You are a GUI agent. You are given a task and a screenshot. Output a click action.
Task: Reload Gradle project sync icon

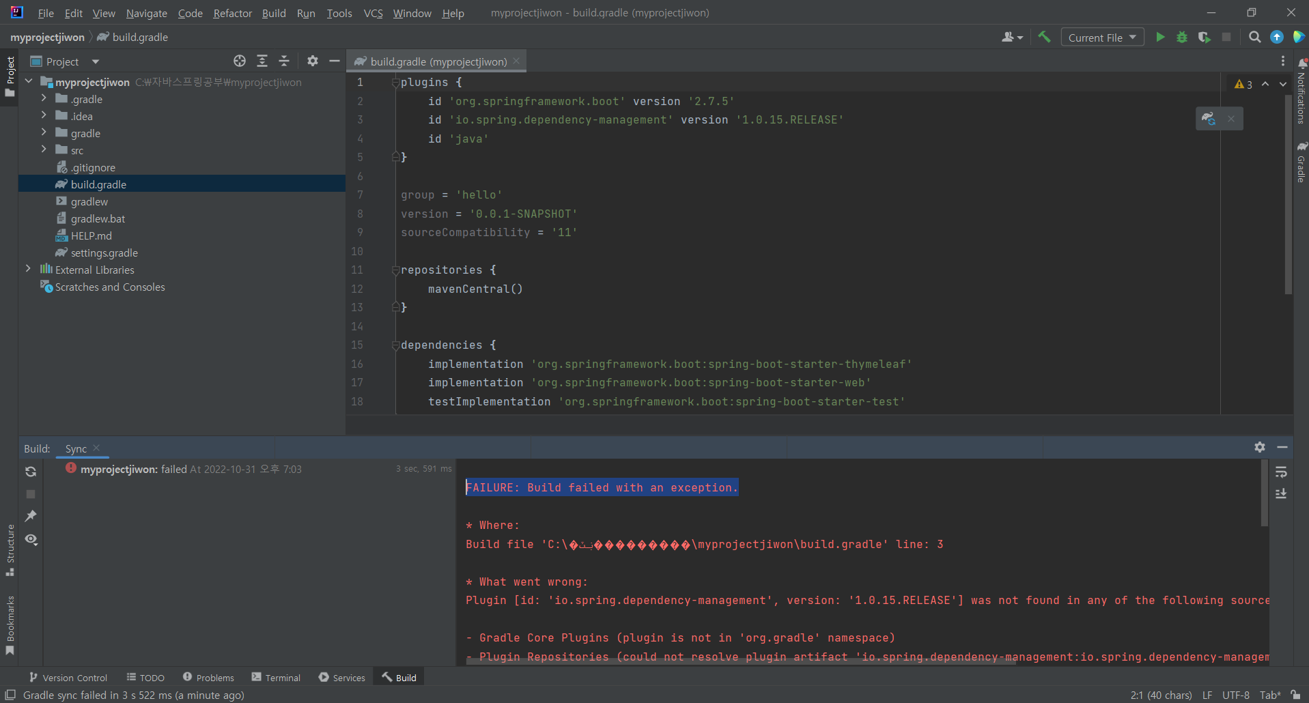(x=31, y=472)
